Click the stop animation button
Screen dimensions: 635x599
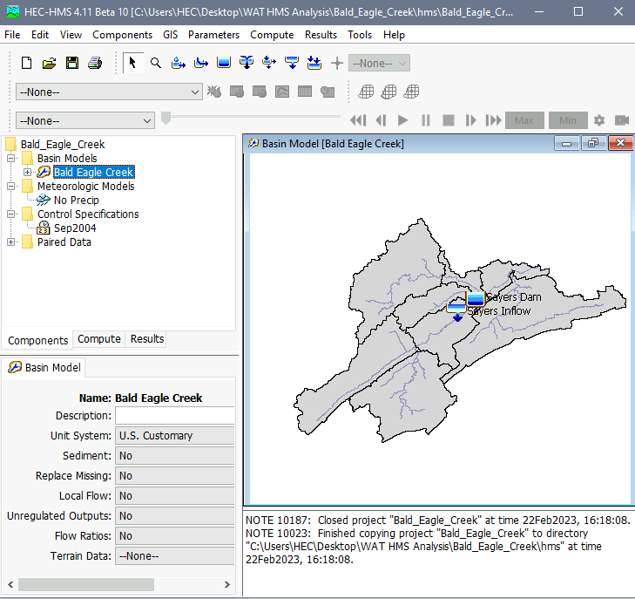pos(449,120)
